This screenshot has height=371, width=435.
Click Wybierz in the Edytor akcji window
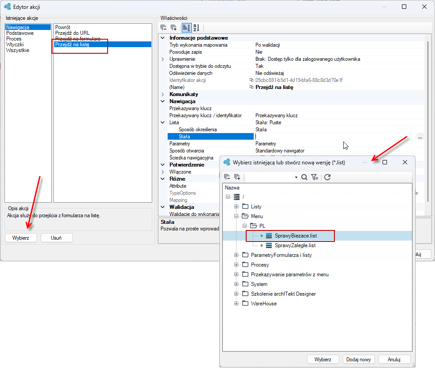point(21,238)
